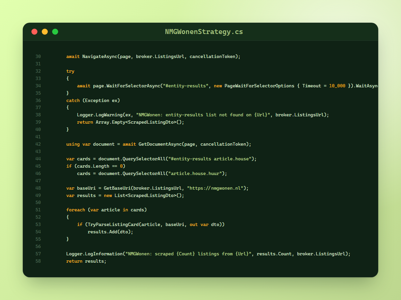Screen dimensions: 401x300
Task: Click line number 51 in the gutter
Action: click(x=38, y=210)
